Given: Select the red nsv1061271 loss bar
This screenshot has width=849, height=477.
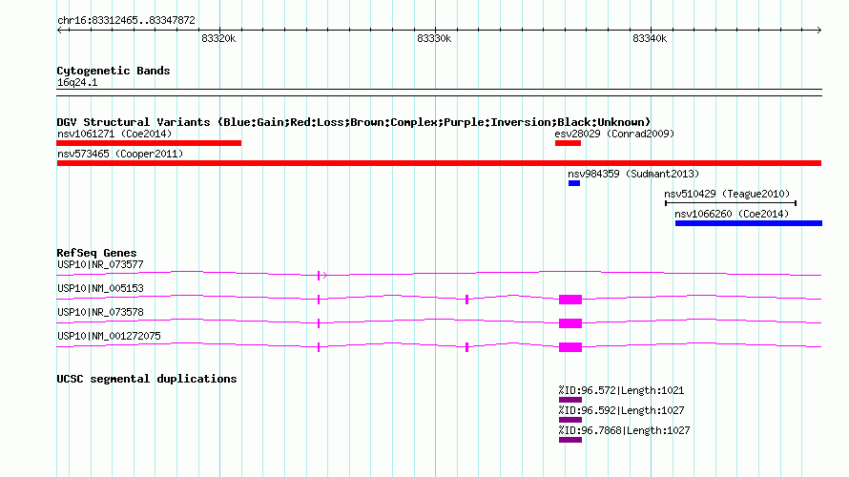Looking at the screenshot, I should pyautogui.click(x=149, y=143).
